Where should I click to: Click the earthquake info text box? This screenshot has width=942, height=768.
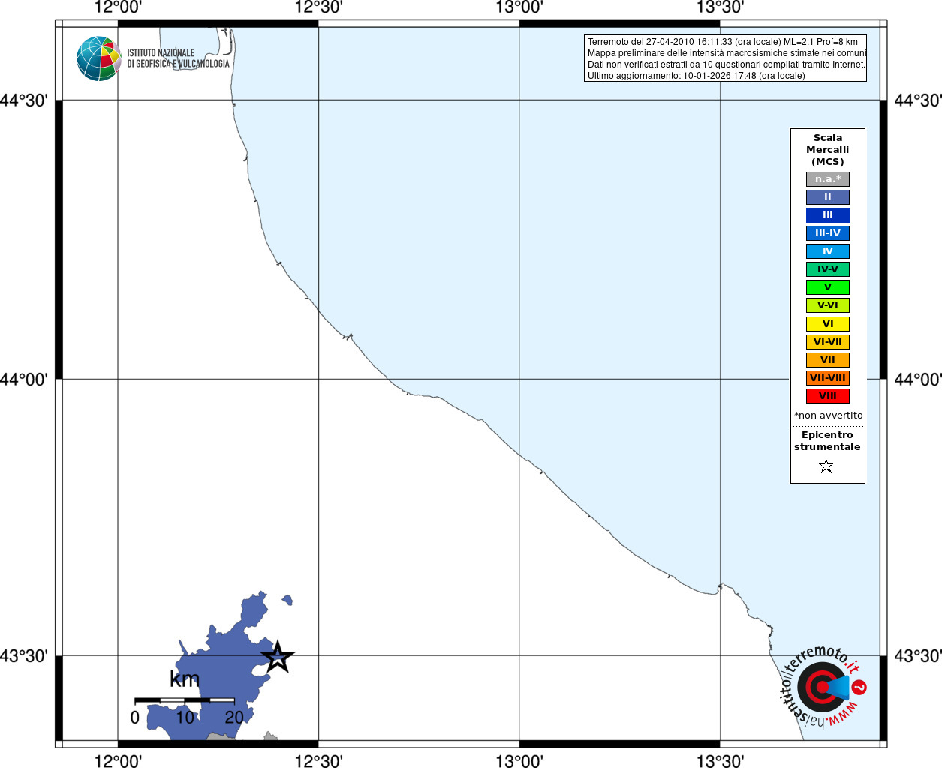click(725, 58)
